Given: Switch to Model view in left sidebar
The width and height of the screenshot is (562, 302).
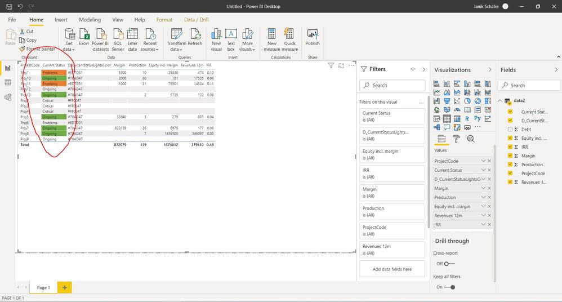Looking at the screenshot, I should pos(7,97).
